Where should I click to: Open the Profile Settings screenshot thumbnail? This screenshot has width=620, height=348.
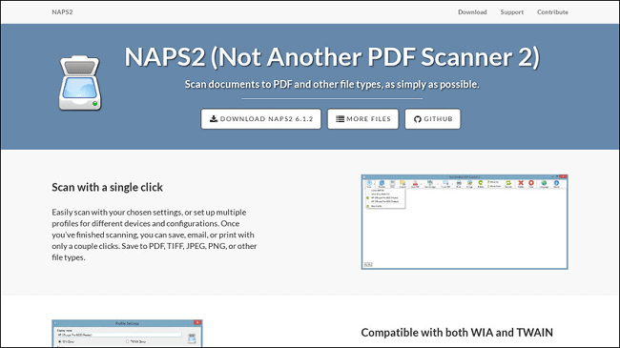(127, 334)
